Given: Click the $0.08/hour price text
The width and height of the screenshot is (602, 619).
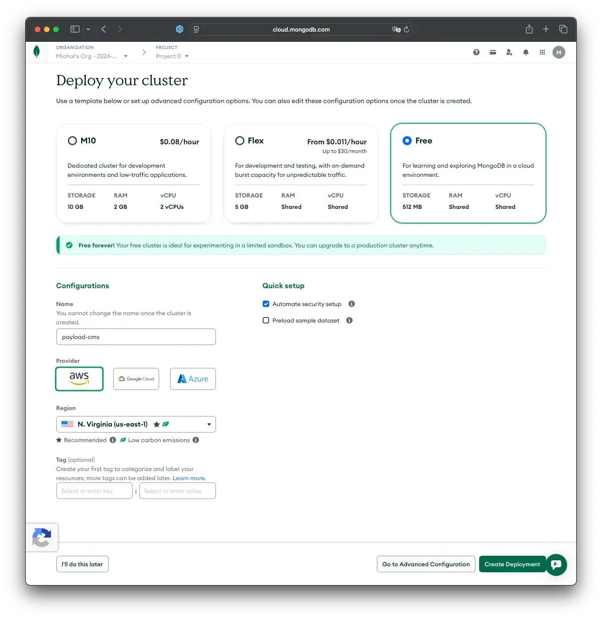Looking at the screenshot, I should (179, 142).
